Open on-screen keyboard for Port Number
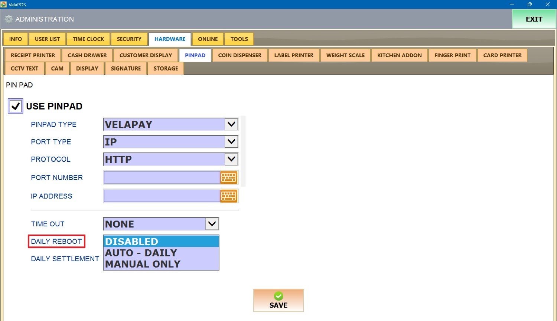 pos(228,177)
